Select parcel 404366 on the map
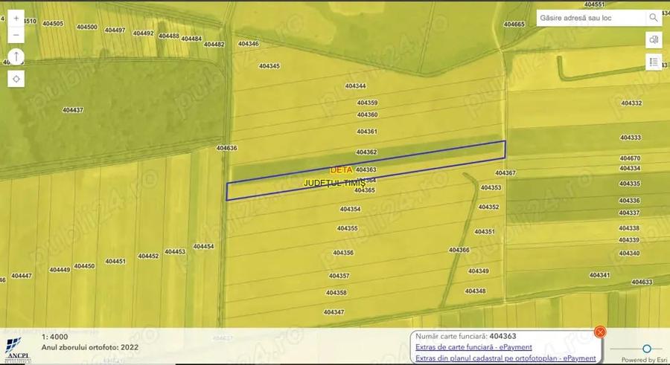670x365 pixels. coord(459,251)
